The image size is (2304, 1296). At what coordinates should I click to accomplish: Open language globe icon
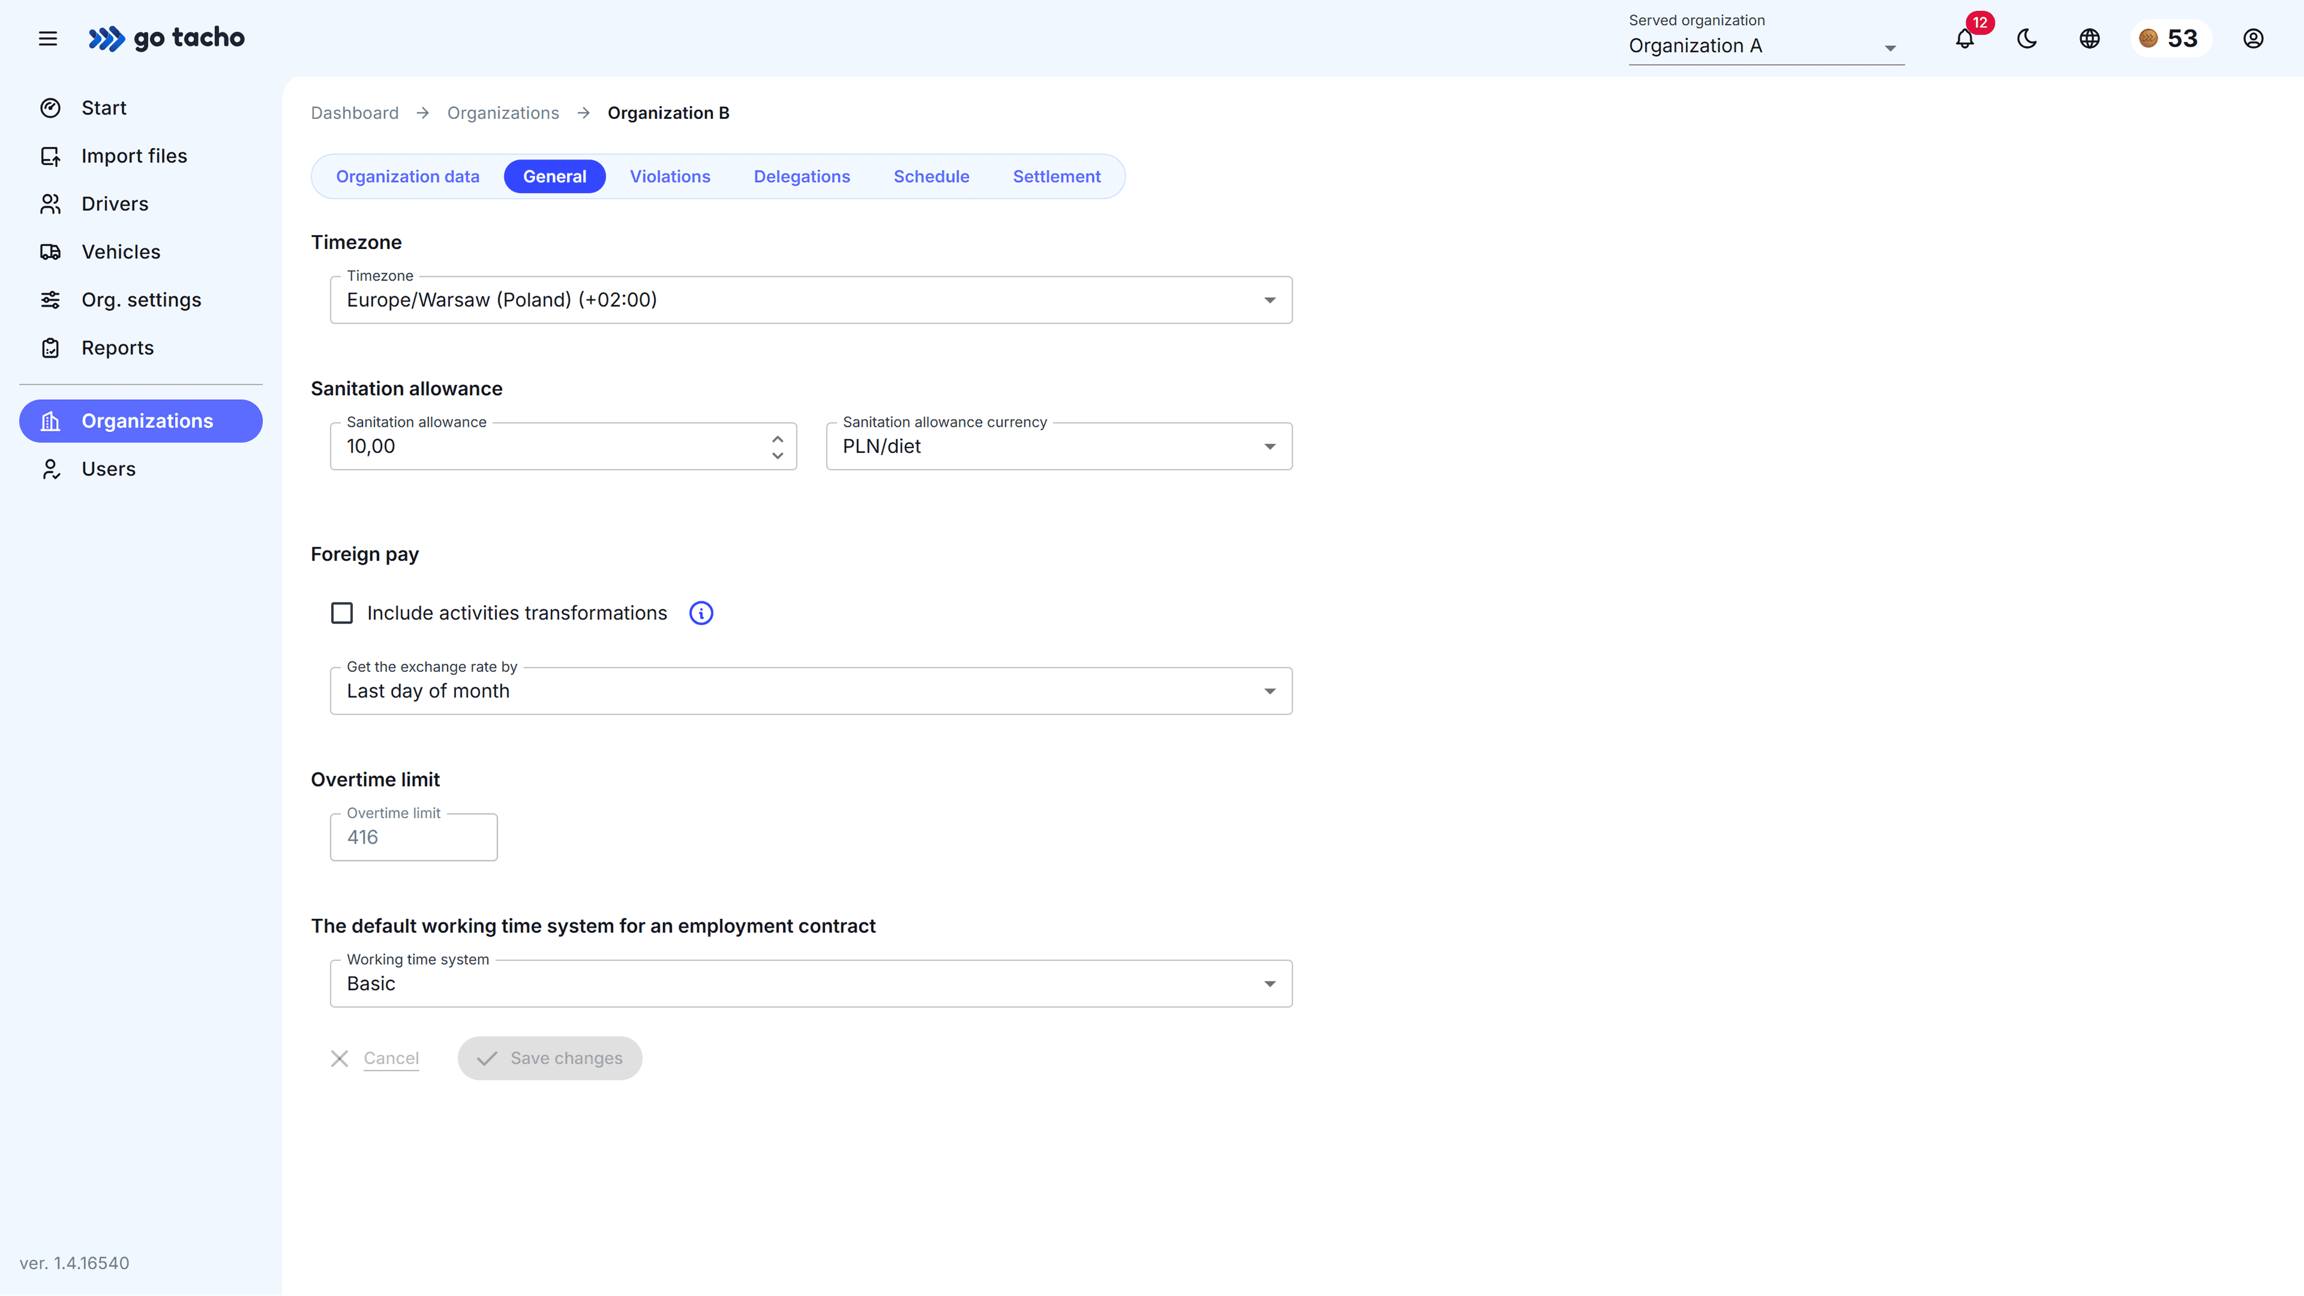pos(2089,40)
